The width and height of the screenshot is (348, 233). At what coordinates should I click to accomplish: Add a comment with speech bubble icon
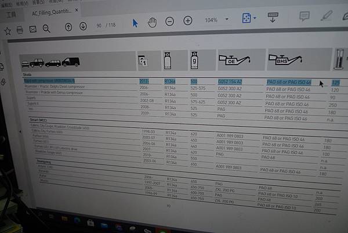304,16
